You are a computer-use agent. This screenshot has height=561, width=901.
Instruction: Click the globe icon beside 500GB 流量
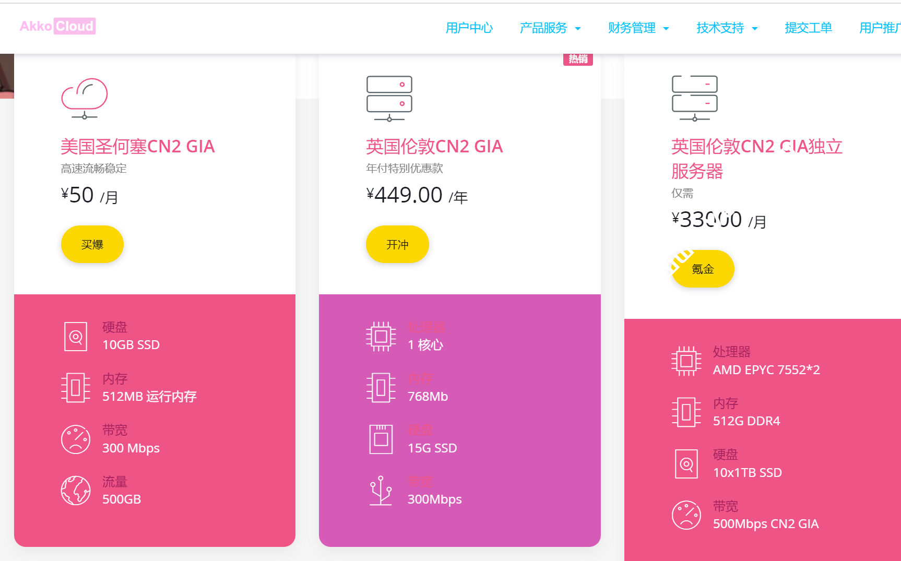(x=75, y=490)
